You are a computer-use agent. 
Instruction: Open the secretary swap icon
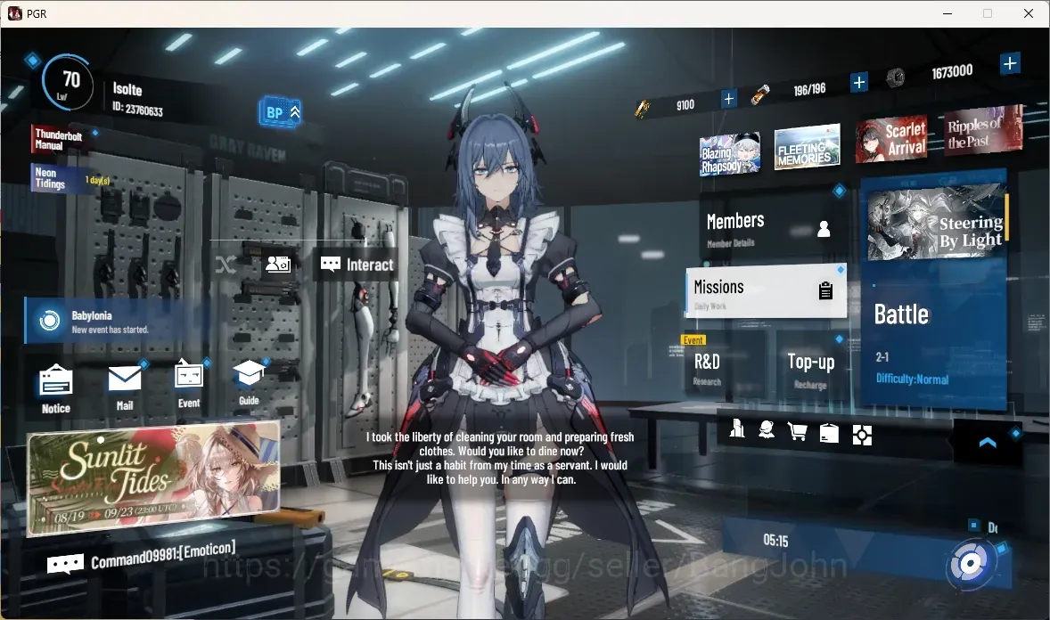tap(278, 265)
